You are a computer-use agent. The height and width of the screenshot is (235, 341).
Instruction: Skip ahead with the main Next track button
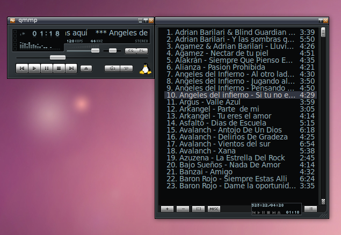pyautogui.click(x=71, y=69)
